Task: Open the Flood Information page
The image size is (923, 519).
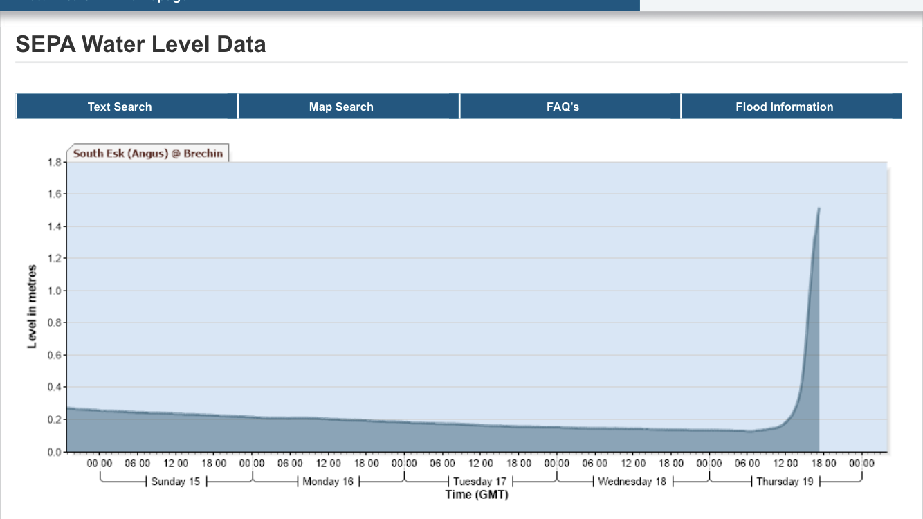Action: click(x=784, y=107)
